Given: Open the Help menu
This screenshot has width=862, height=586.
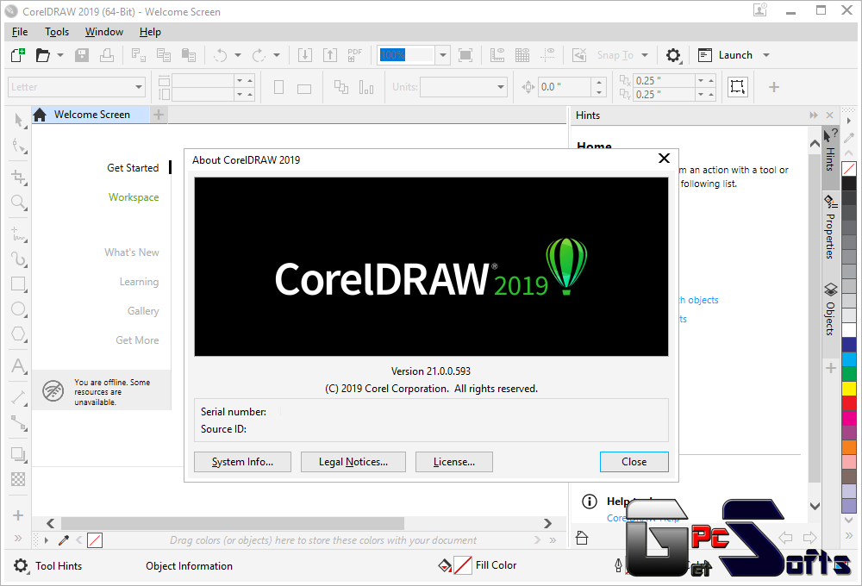Looking at the screenshot, I should (x=150, y=32).
